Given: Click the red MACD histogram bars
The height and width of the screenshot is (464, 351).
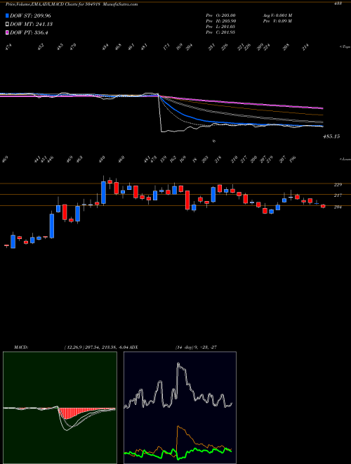Looking at the screenshot, I should (x=71, y=413).
